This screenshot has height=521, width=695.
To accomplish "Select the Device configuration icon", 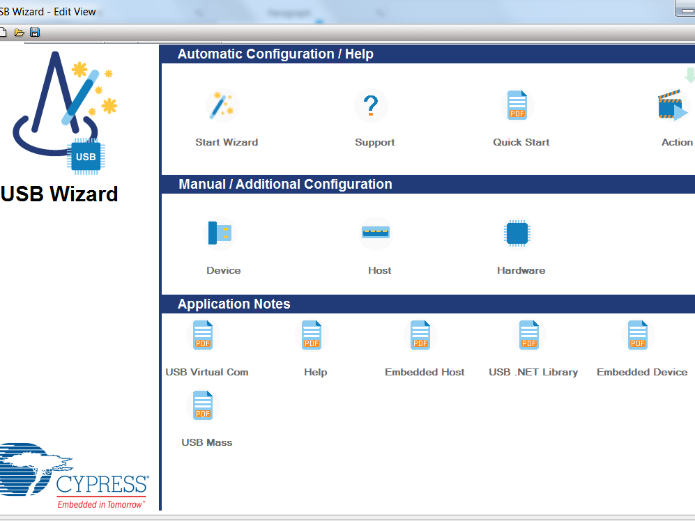I will click(220, 233).
